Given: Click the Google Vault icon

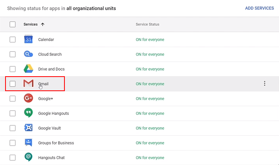Looking at the screenshot, I should (28, 128).
